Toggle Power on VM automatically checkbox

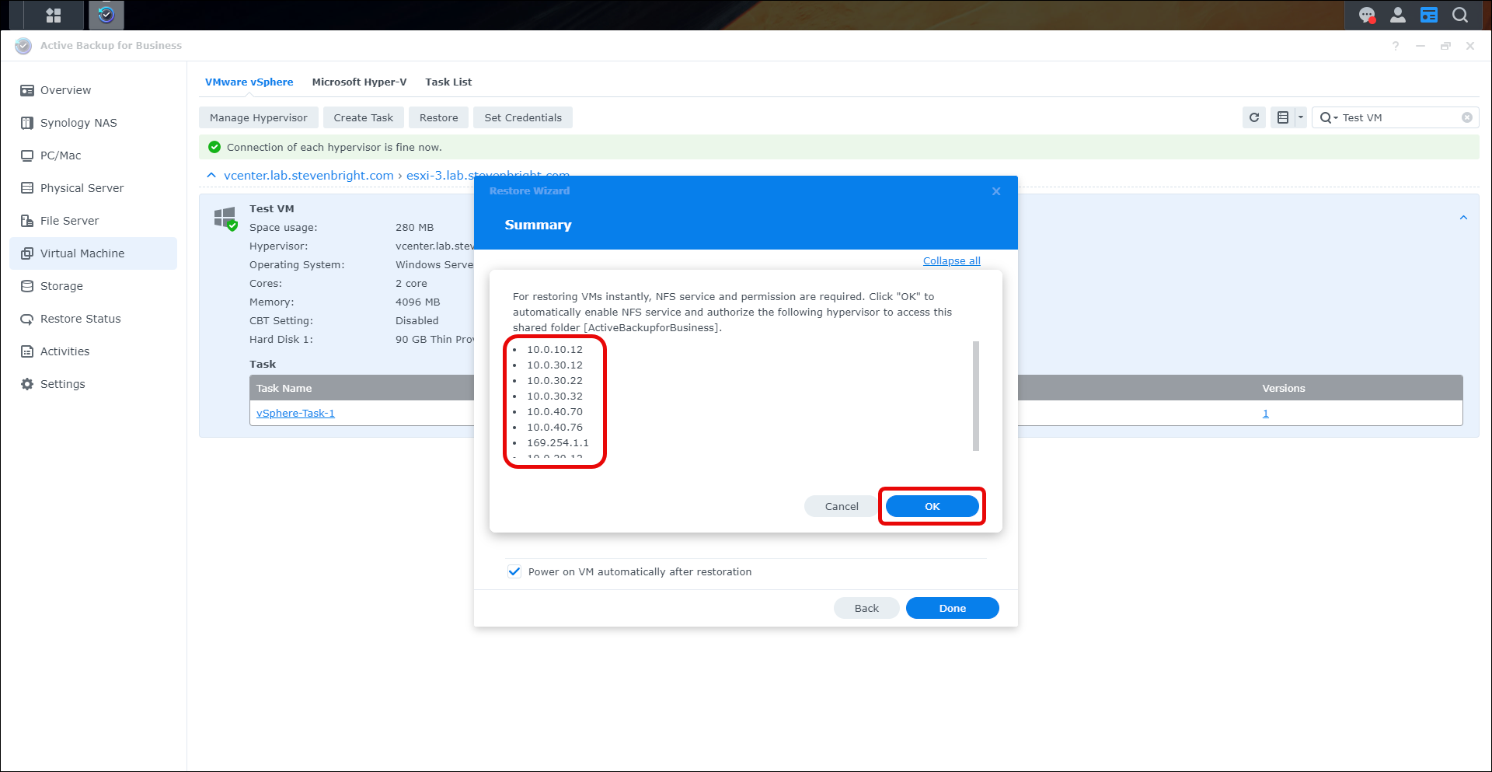514,571
